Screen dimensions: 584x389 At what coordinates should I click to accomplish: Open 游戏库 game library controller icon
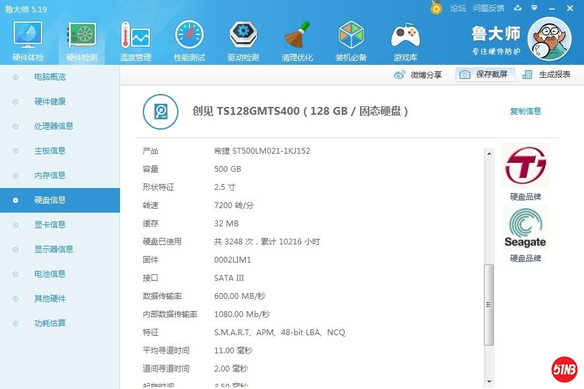pos(405,41)
